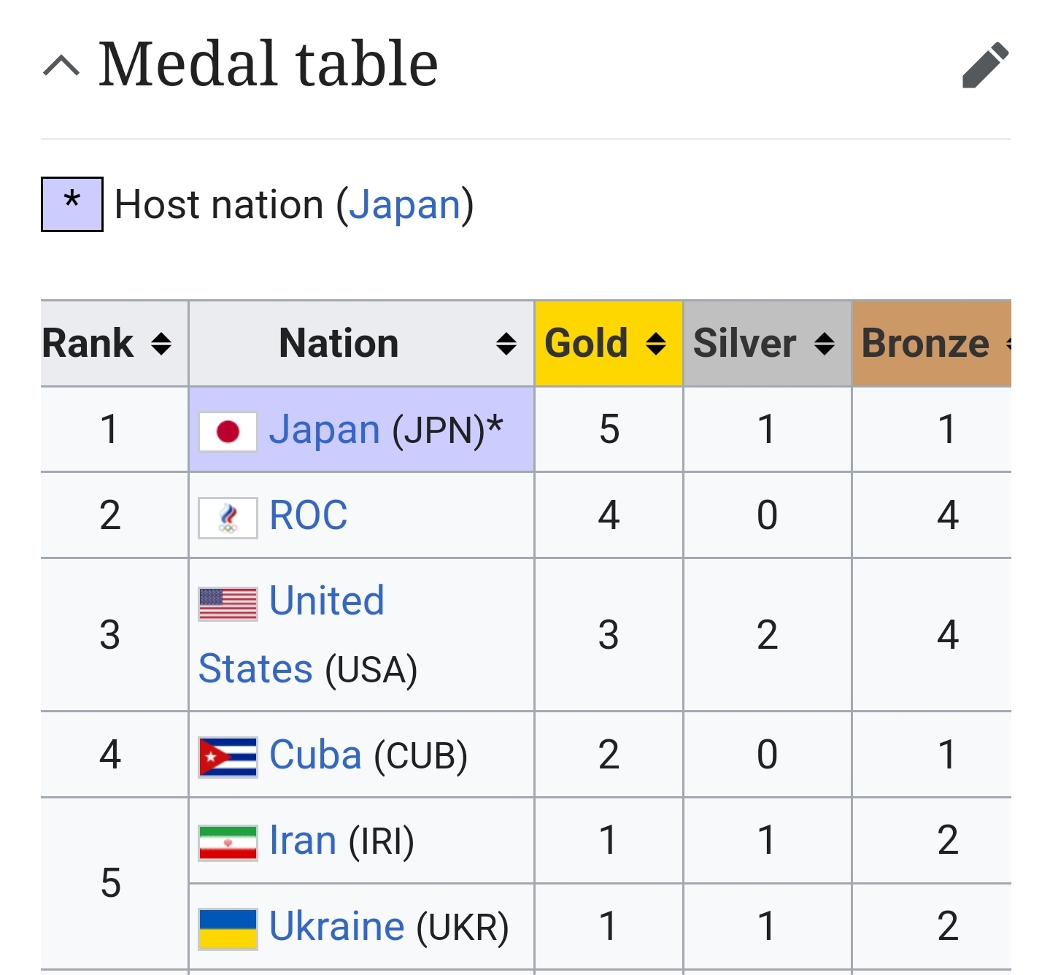Open the Japan link in table

(x=325, y=430)
